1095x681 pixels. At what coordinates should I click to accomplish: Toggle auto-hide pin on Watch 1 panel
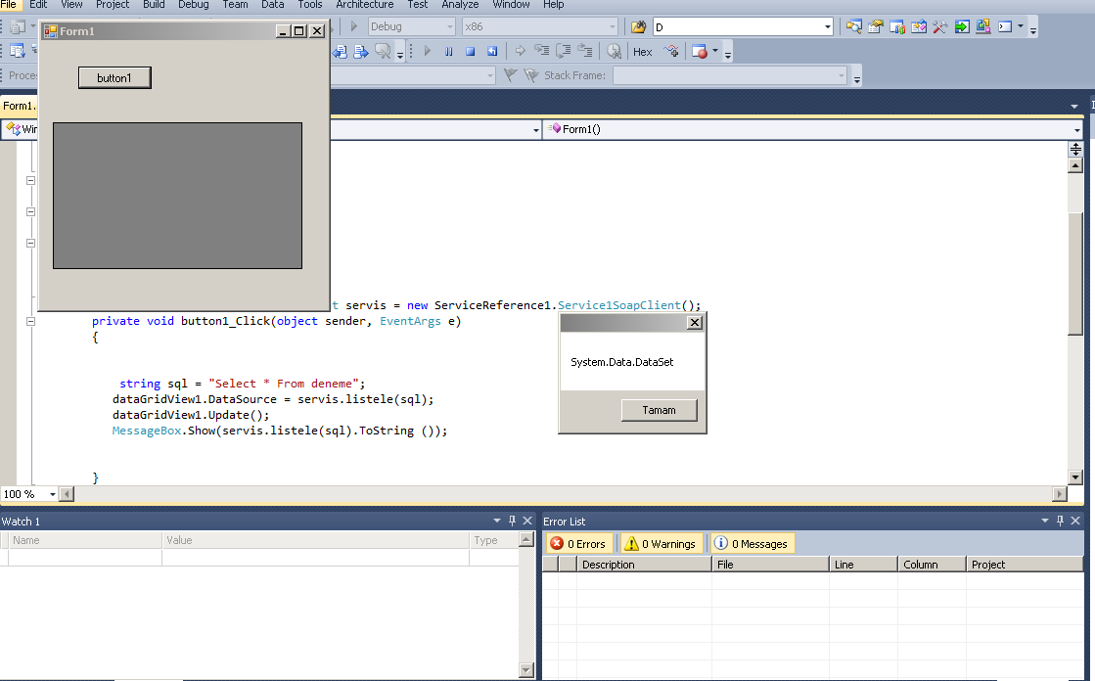point(512,521)
